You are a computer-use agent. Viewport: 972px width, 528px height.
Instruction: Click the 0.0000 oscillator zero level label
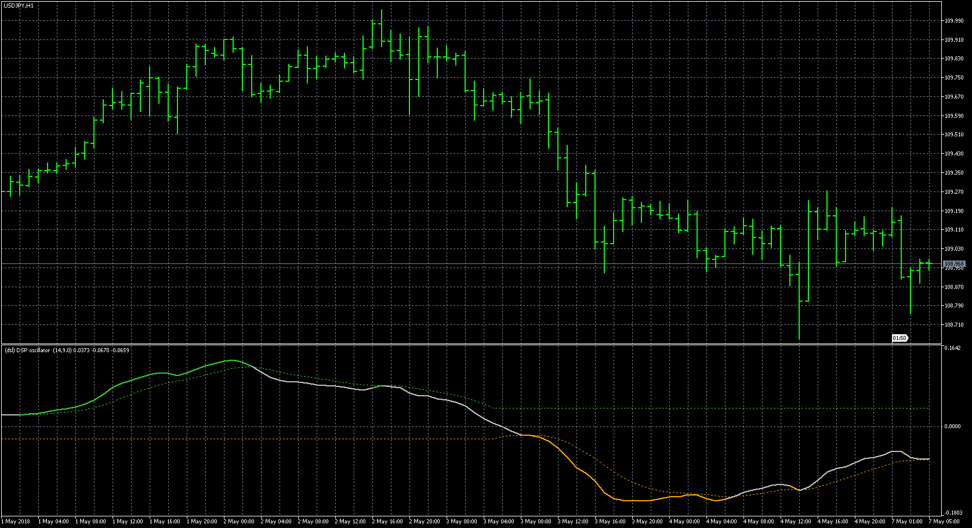coord(952,426)
